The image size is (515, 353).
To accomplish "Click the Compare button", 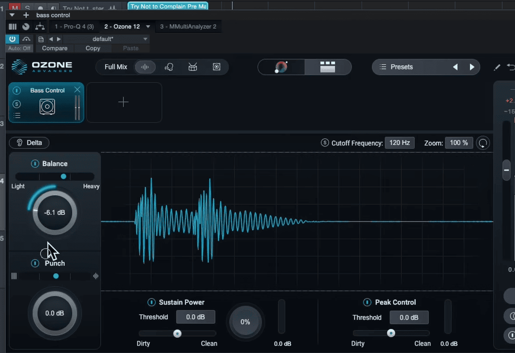I will pos(55,48).
